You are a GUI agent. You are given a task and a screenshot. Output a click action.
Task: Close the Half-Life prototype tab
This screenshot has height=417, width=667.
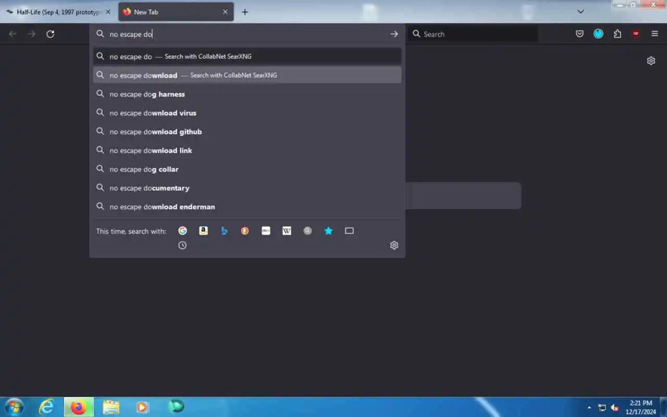[108, 12]
